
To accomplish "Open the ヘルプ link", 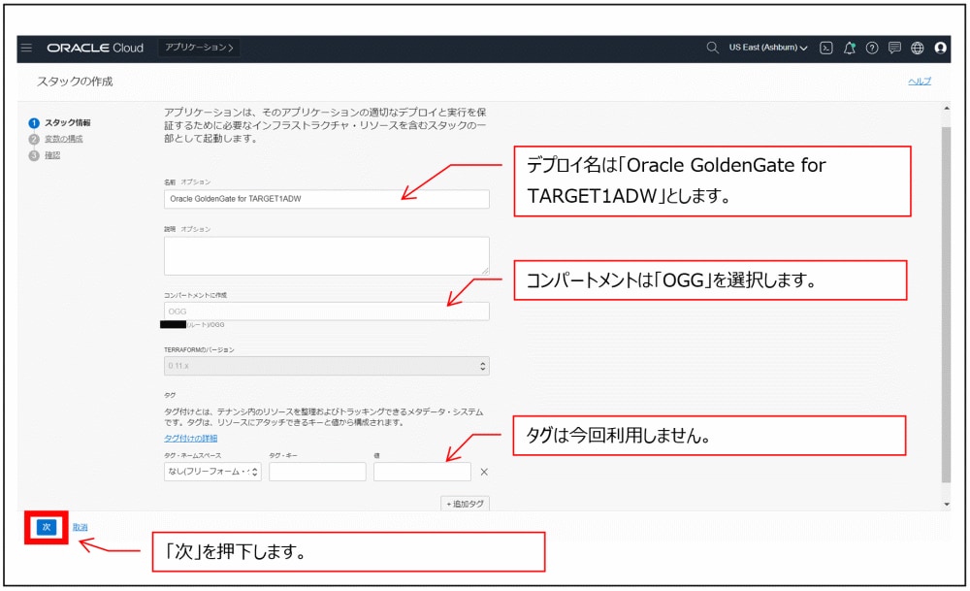I will [920, 82].
